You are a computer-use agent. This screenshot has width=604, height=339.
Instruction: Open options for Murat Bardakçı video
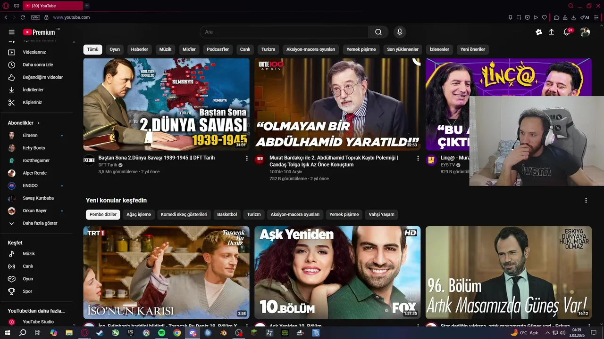point(418,158)
